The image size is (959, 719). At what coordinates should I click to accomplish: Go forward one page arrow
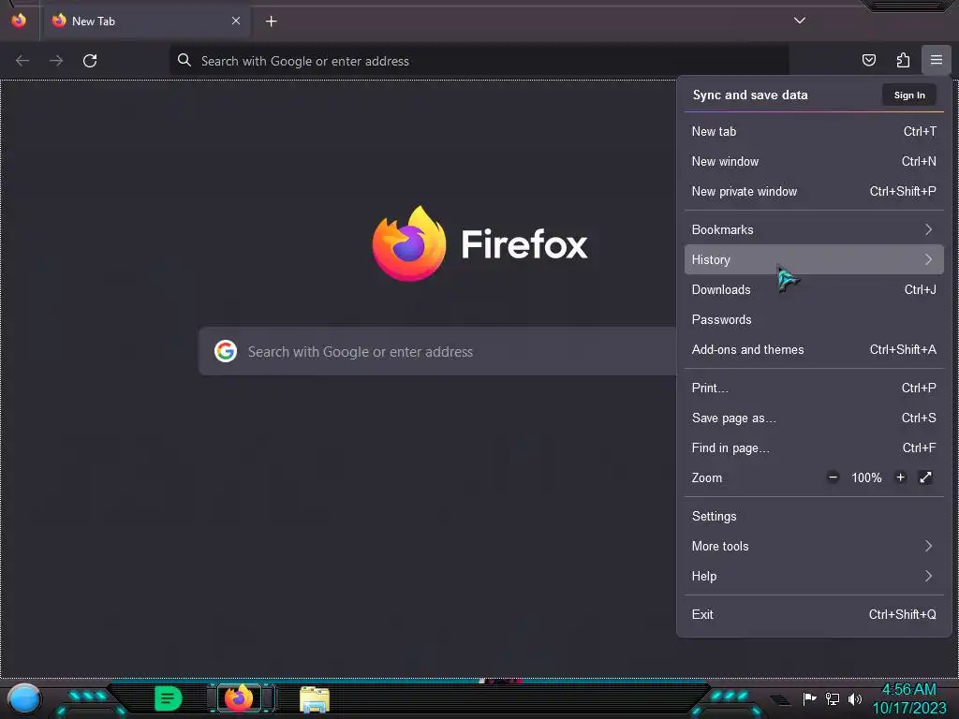coord(56,61)
